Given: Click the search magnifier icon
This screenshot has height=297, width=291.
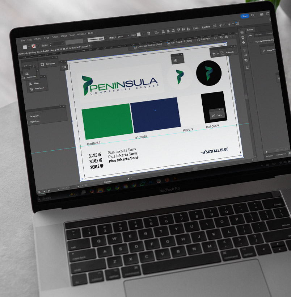Looking at the screenshot, I should 253,15.
